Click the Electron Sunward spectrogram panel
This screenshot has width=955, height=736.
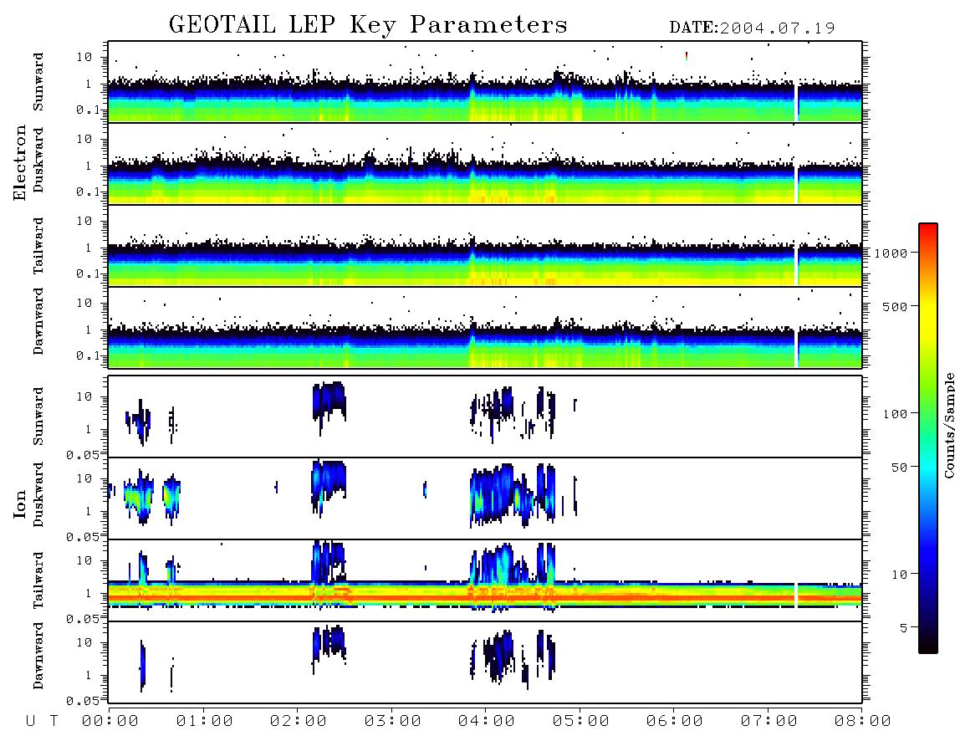point(485,82)
